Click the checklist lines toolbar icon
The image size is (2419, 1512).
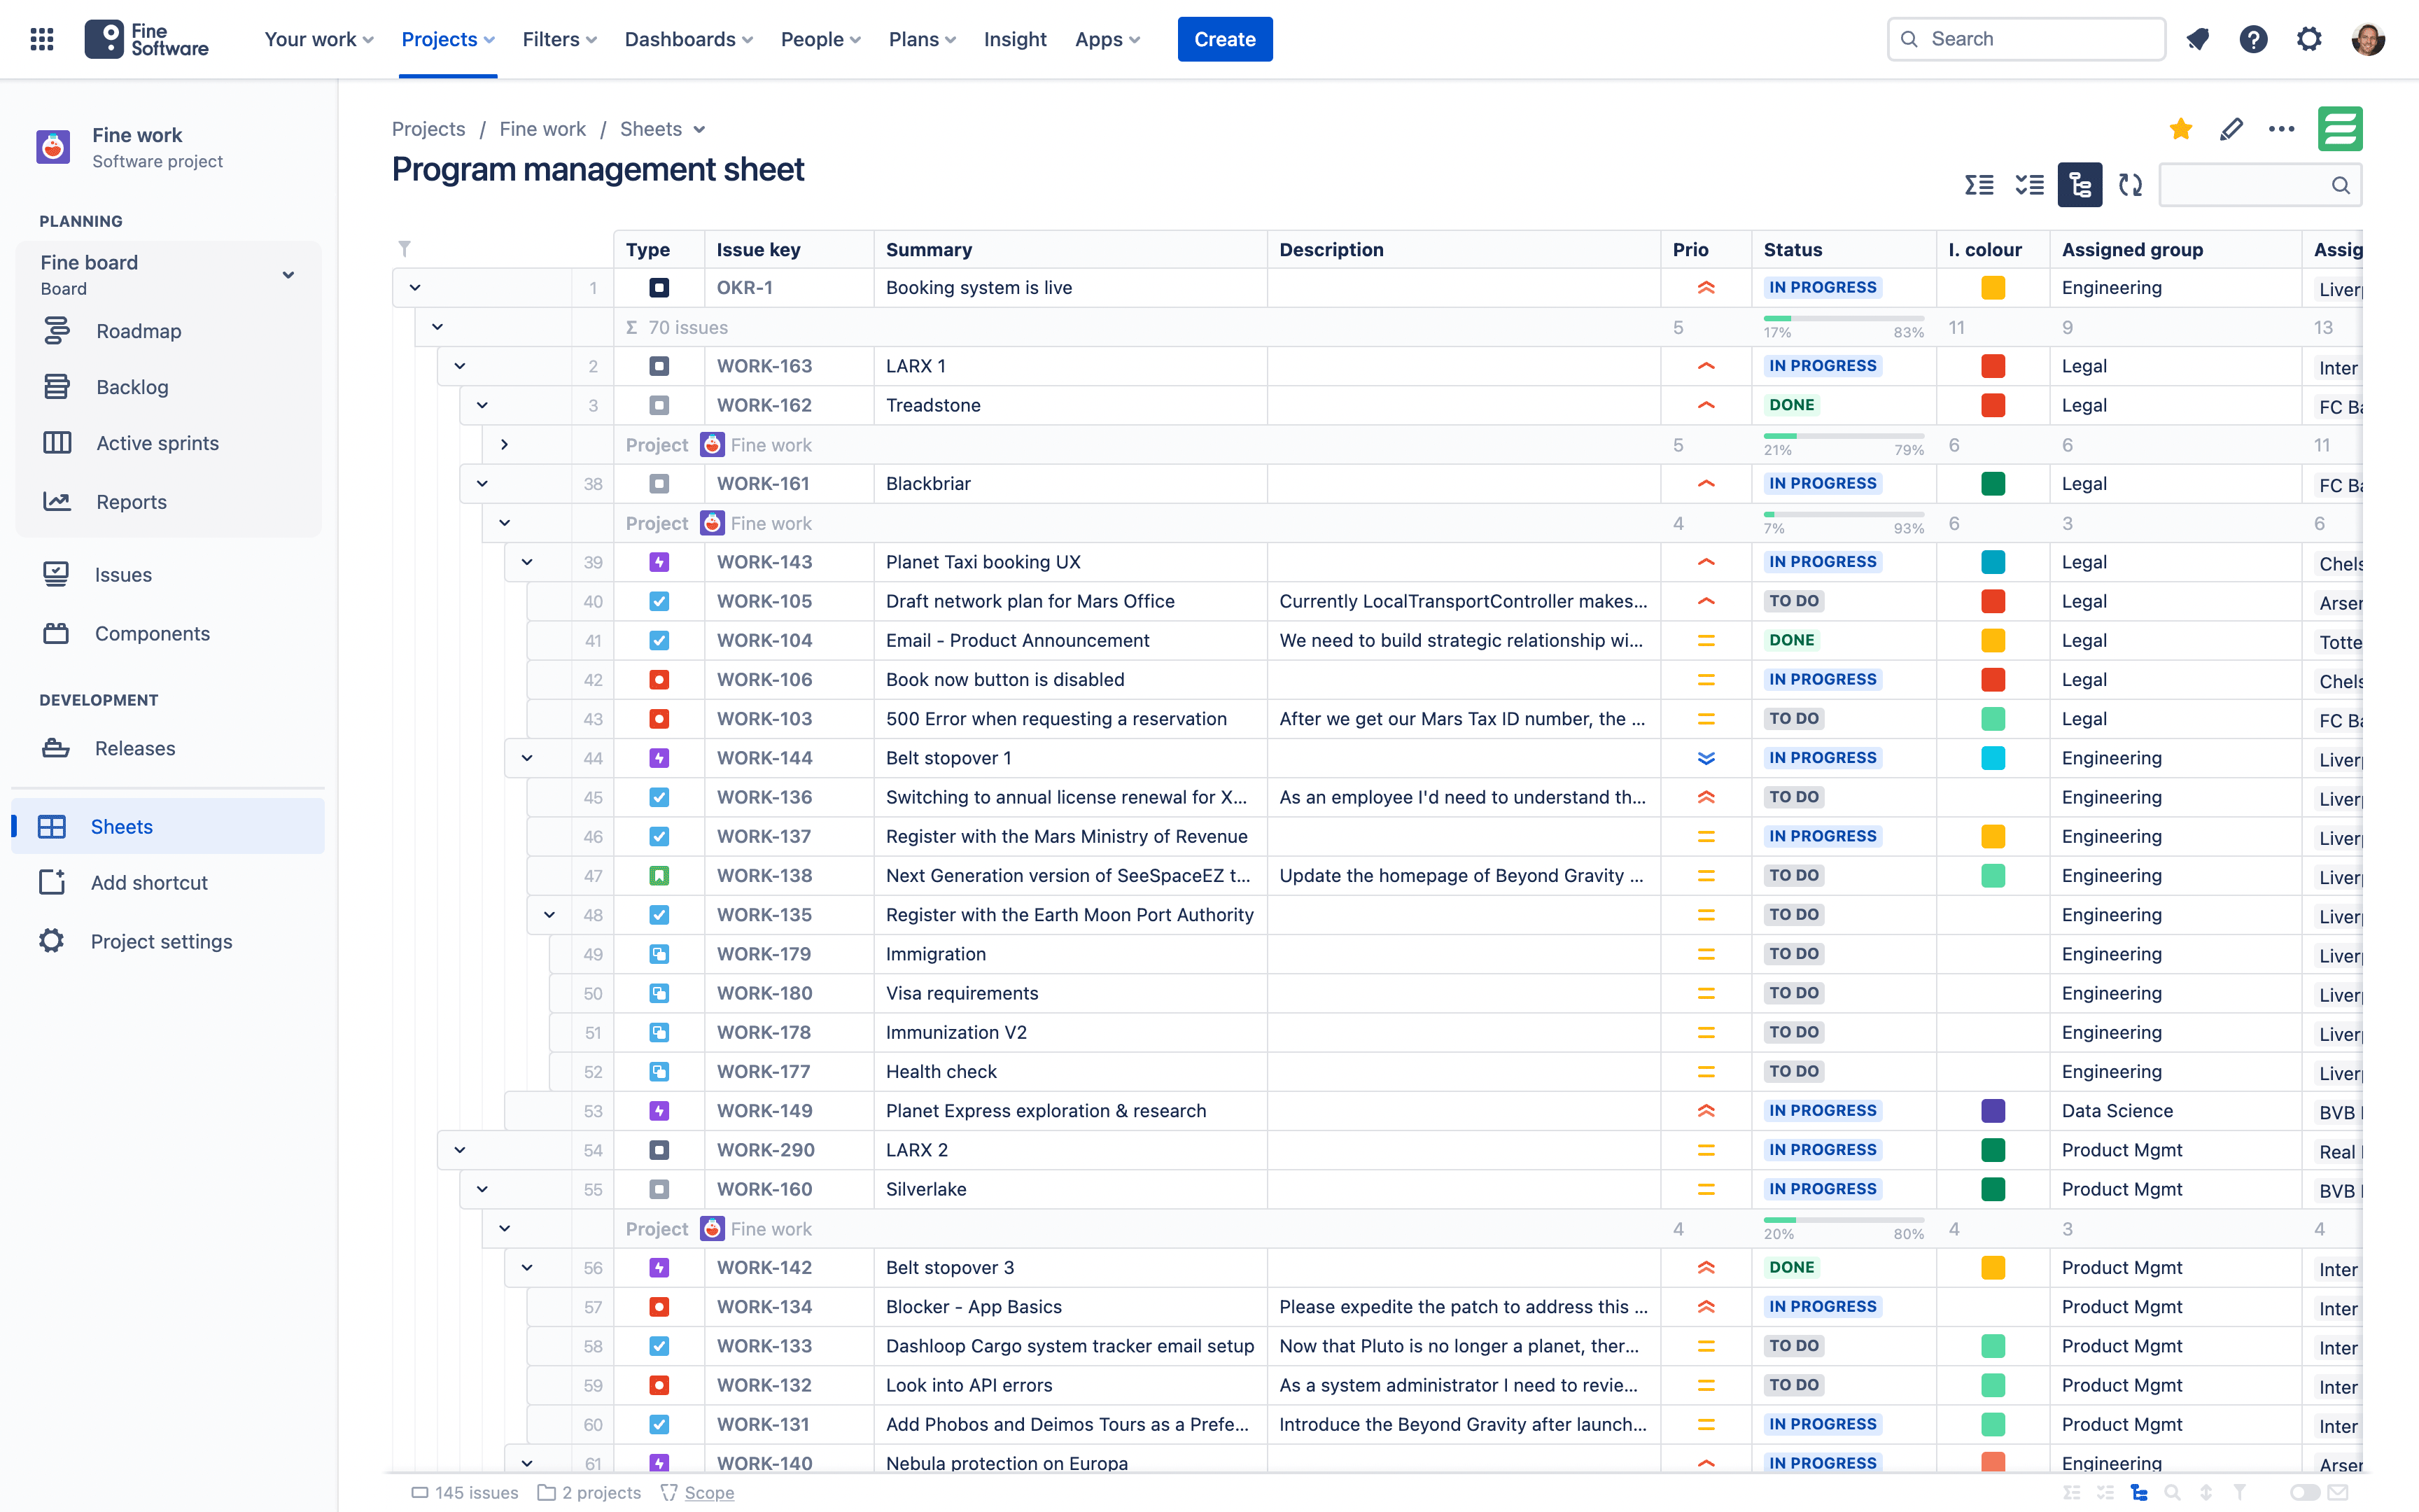coord(2029,185)
